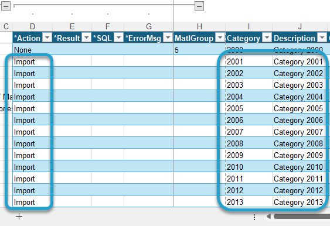Select column J header

300,26
